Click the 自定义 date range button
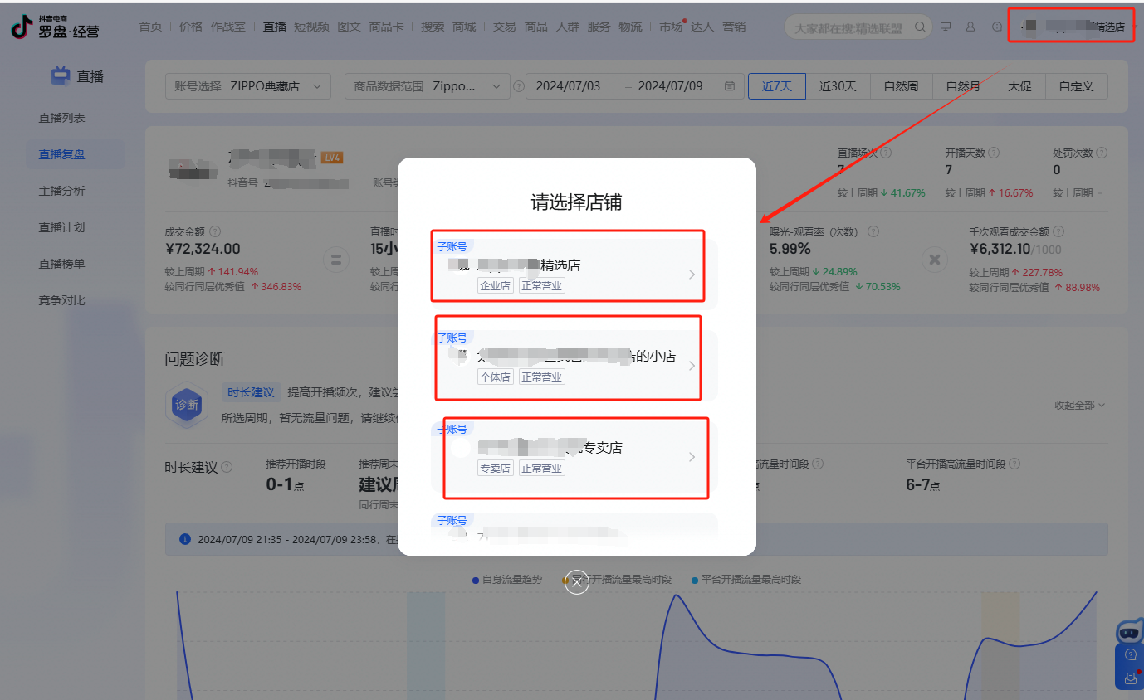Viewport: 1144px width, 700px height. [1076, 86]
